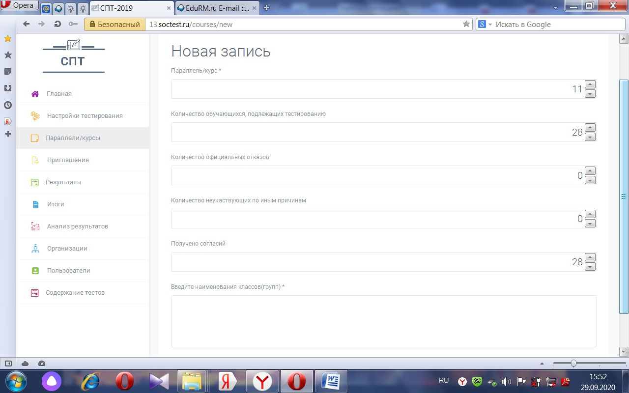
Task: Select the Пользователи user icon
Action: [35, 271]
